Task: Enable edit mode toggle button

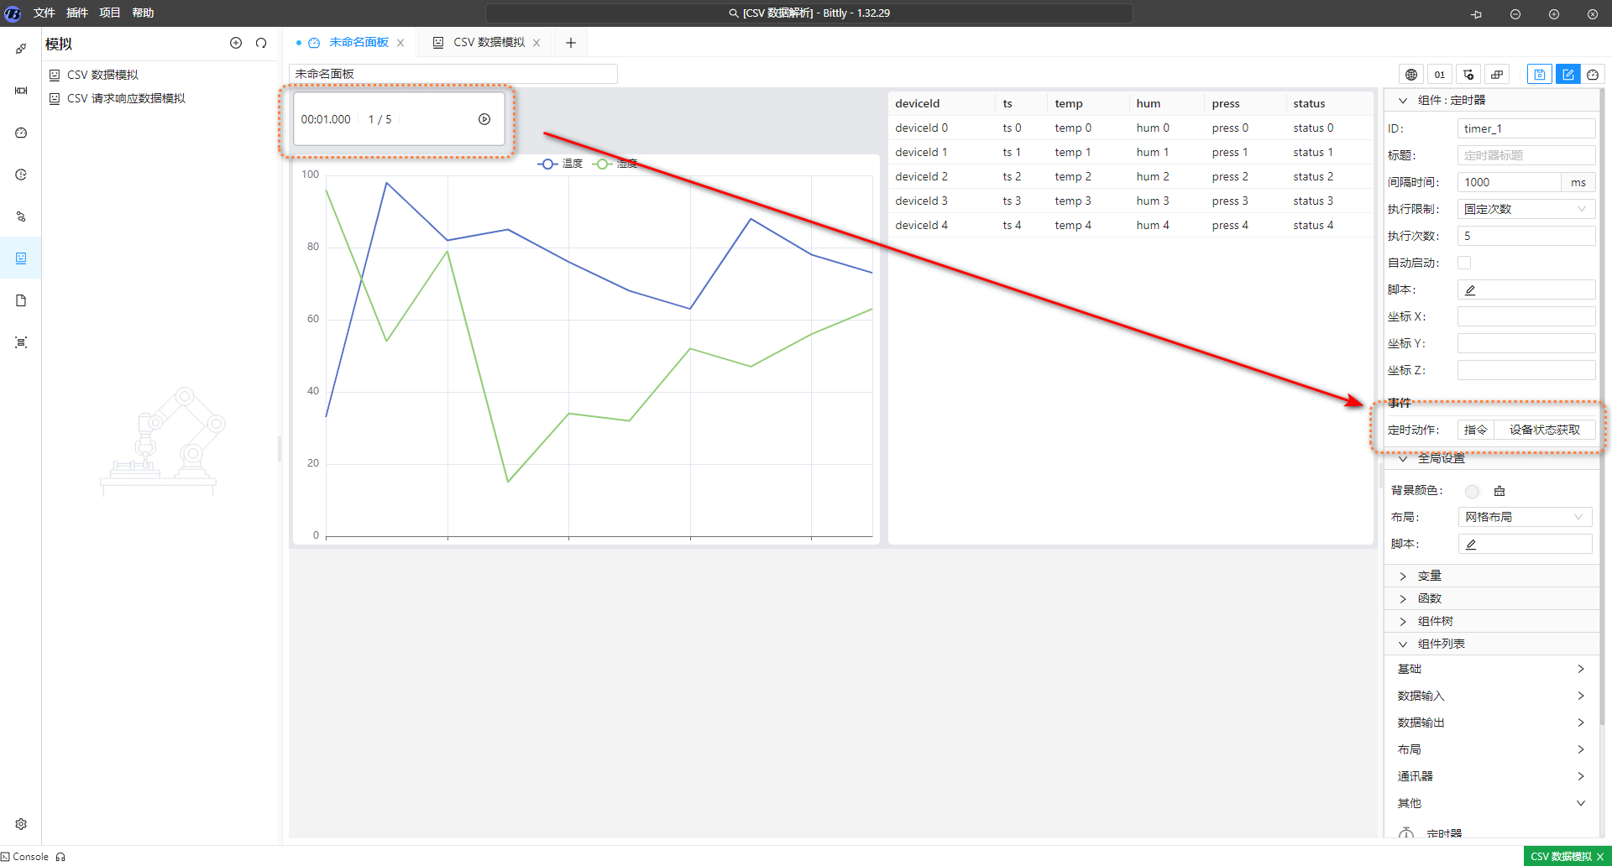Action: (x=1568, y=75)
